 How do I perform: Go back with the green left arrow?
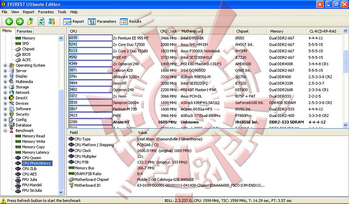[x=9, y=22]
